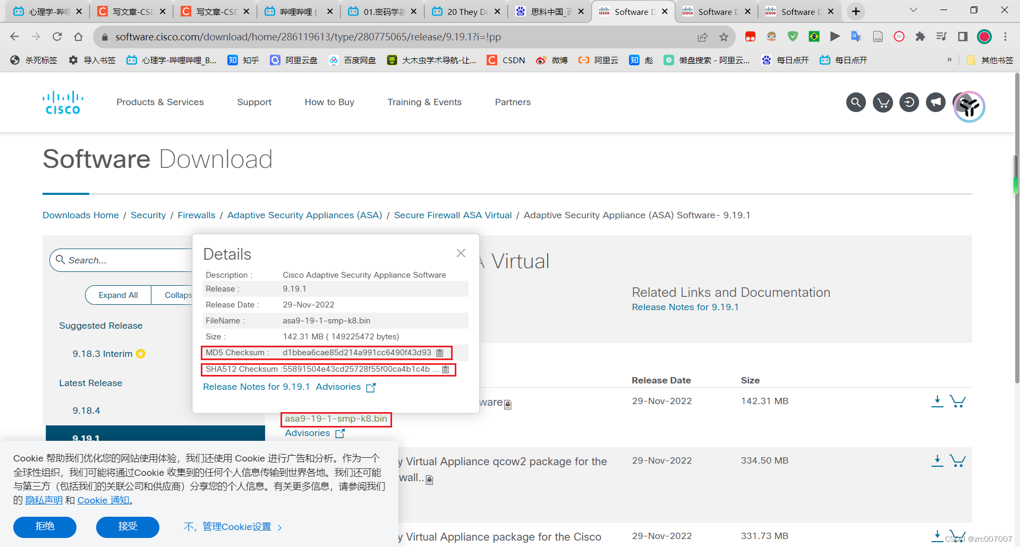Click the browser address bar URL

tap(308, 37)
